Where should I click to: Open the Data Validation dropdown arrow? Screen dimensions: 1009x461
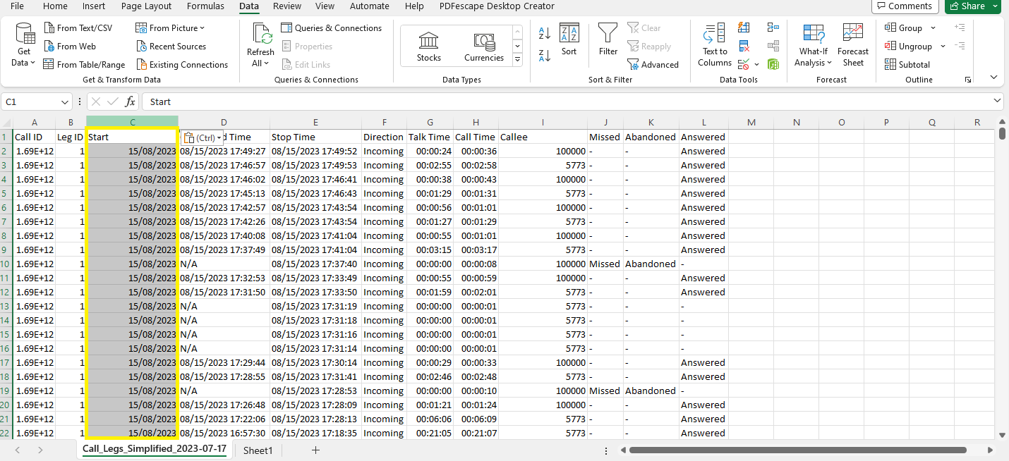tap(756, 65)
